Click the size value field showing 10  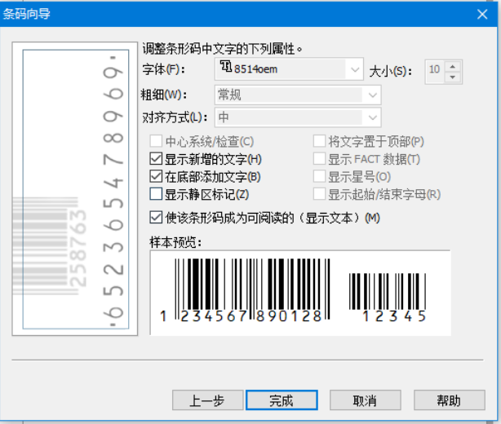point(435,69)
